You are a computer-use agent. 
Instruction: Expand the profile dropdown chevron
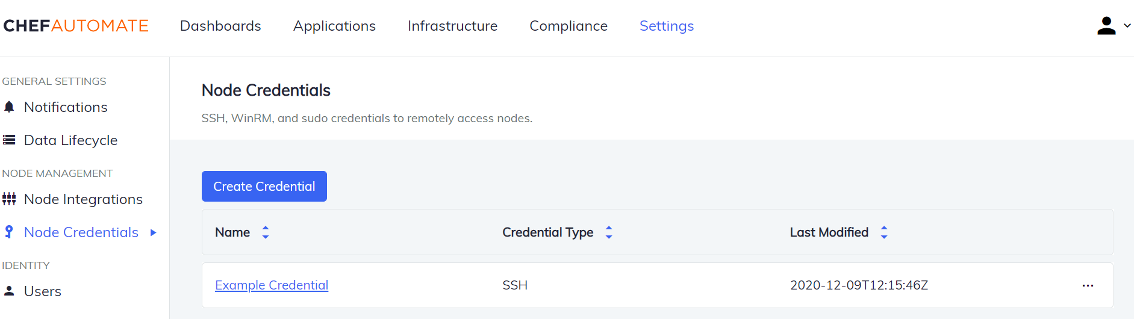pyautogui.click(x=1127, y=26)
